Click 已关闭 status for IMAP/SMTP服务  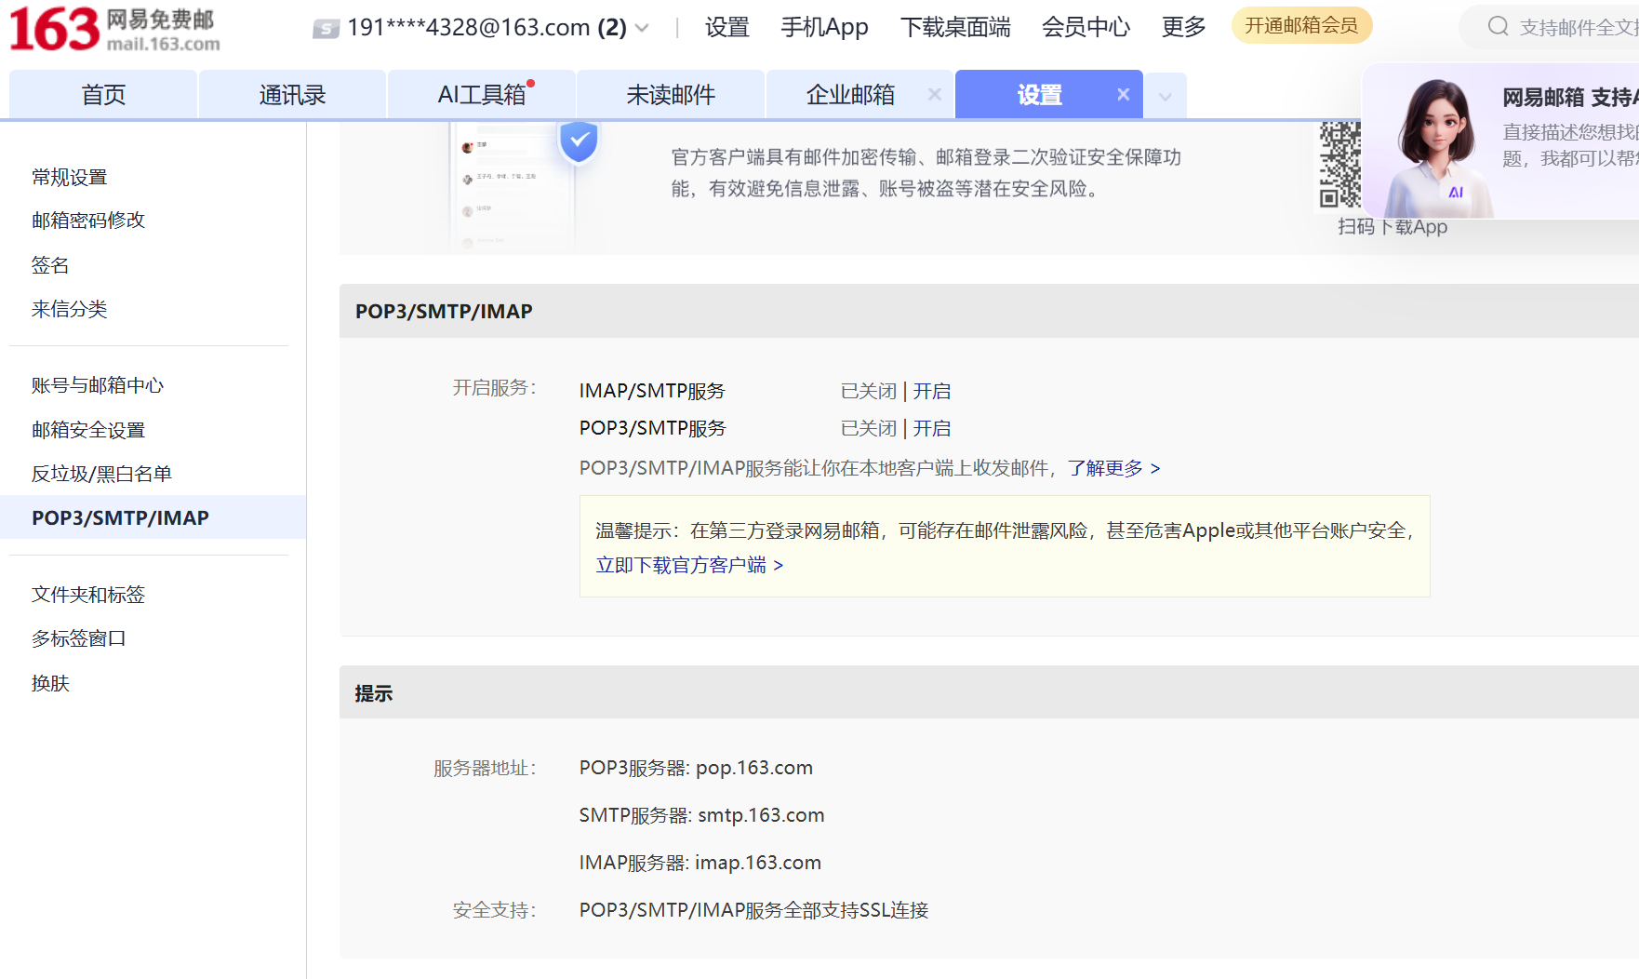pyautogui.click(x=869, y=391)
